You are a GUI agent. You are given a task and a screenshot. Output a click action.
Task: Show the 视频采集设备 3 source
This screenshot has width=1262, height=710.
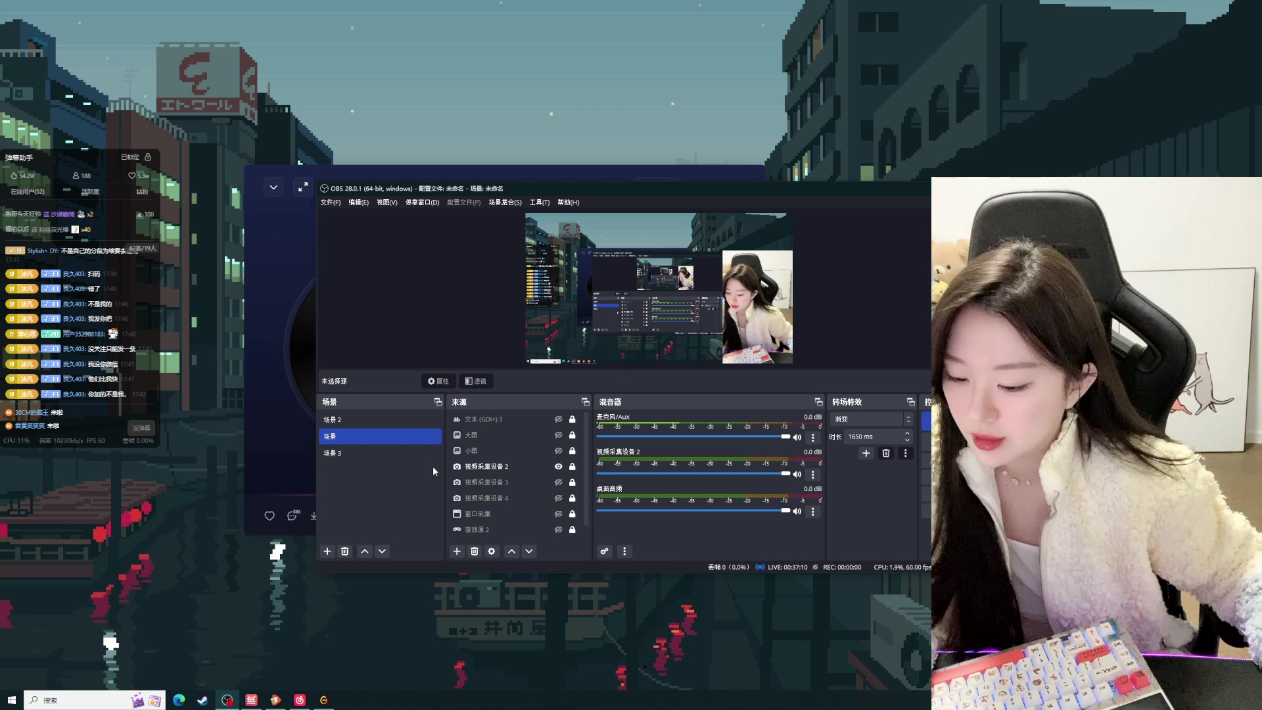point(558,483)
